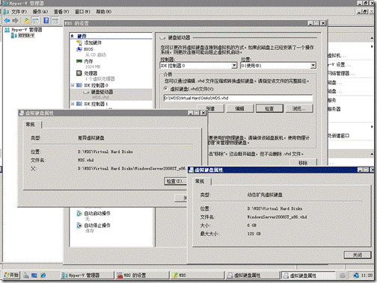Switch to Hyper-V 管理器 taskbar button
Screen dimensions: 377x283
tap(87, 276)
